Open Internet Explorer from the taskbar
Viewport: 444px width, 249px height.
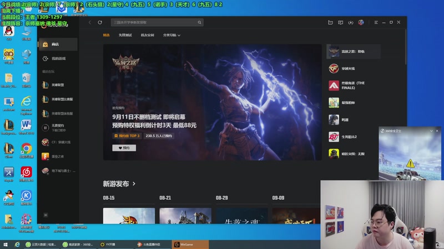click(17, 245)
